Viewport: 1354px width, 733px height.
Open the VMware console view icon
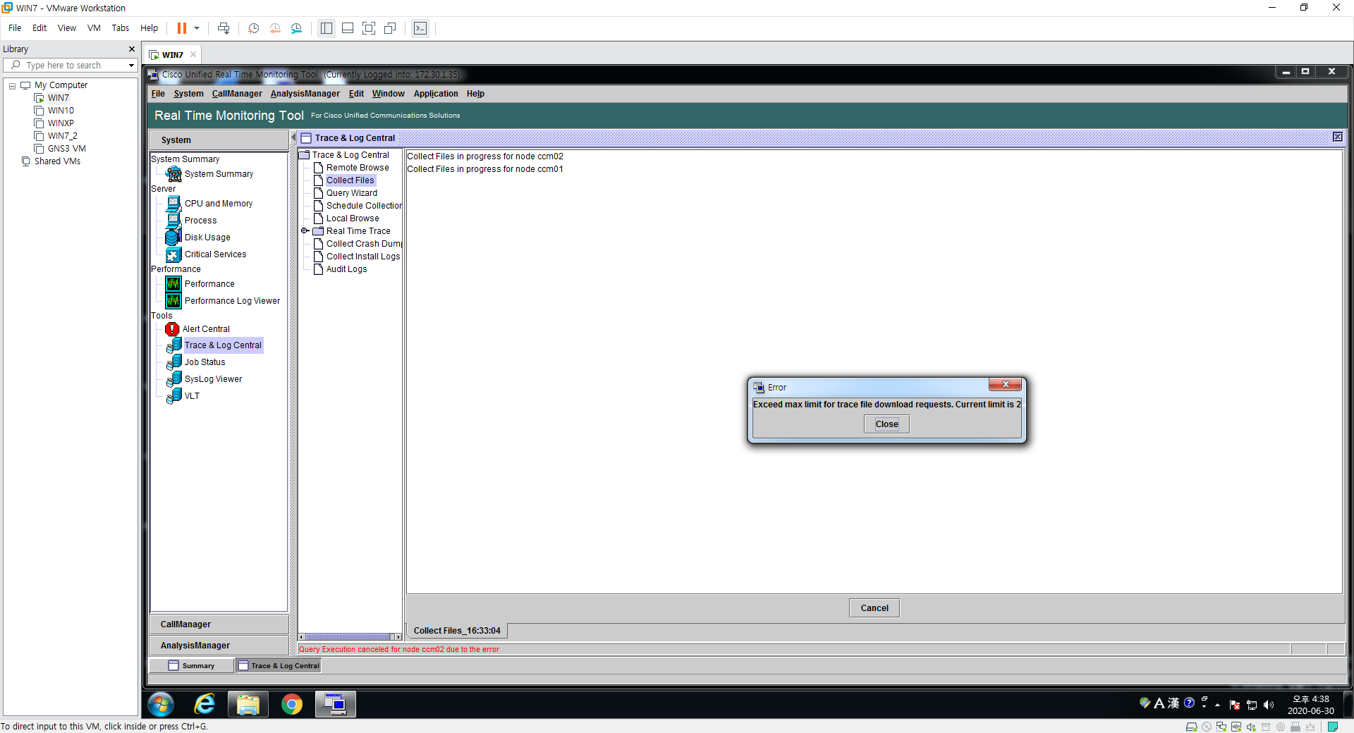(x=420, y=28)
